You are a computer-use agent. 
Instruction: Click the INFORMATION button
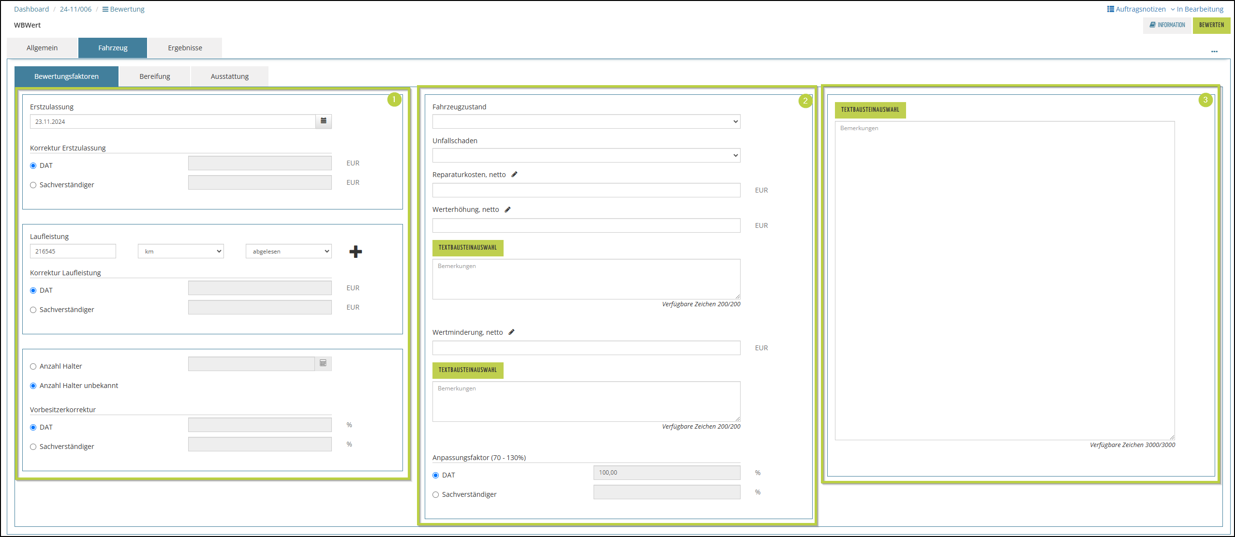[x=1167, y=25]
